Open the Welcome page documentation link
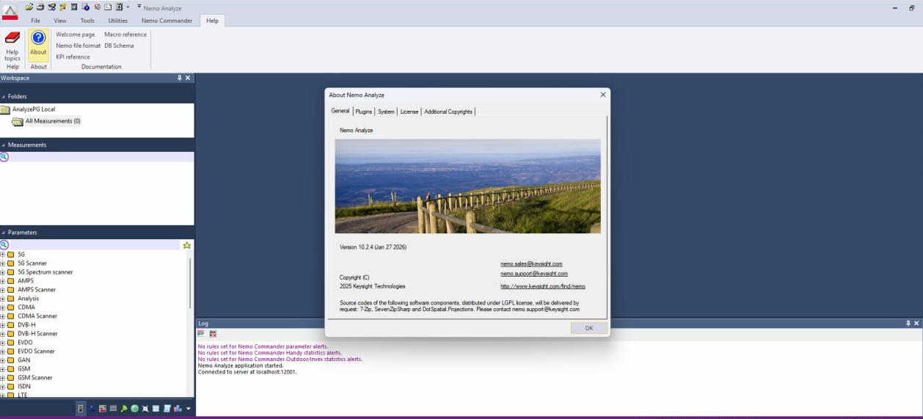Viewport: 923px width, 419px height. pos(76,34)
